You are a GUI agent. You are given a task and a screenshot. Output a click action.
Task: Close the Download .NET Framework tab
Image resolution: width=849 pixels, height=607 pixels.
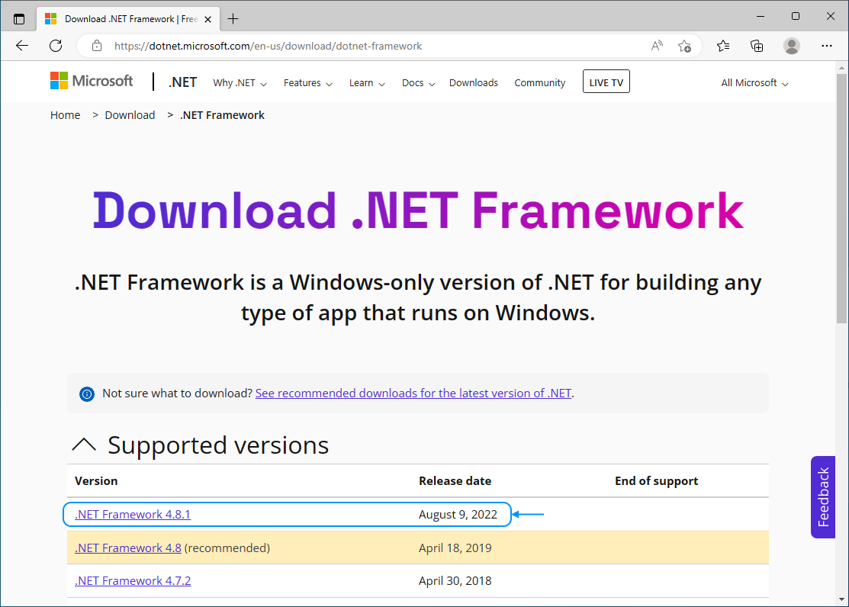click(208, 19)
